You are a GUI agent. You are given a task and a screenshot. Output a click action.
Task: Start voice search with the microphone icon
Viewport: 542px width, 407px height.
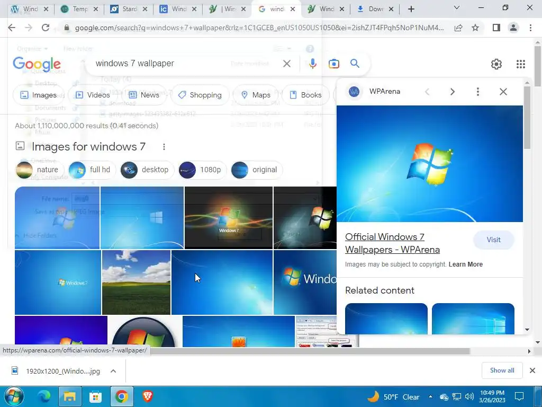(312, 64)
